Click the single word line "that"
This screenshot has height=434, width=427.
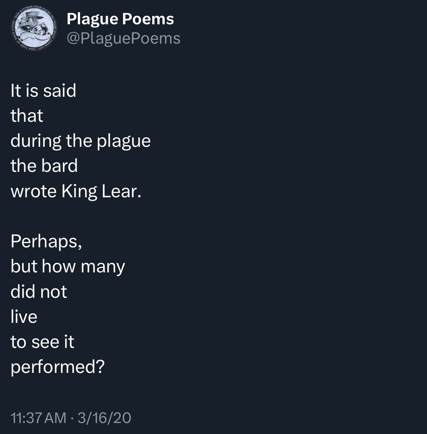[27, 116]
